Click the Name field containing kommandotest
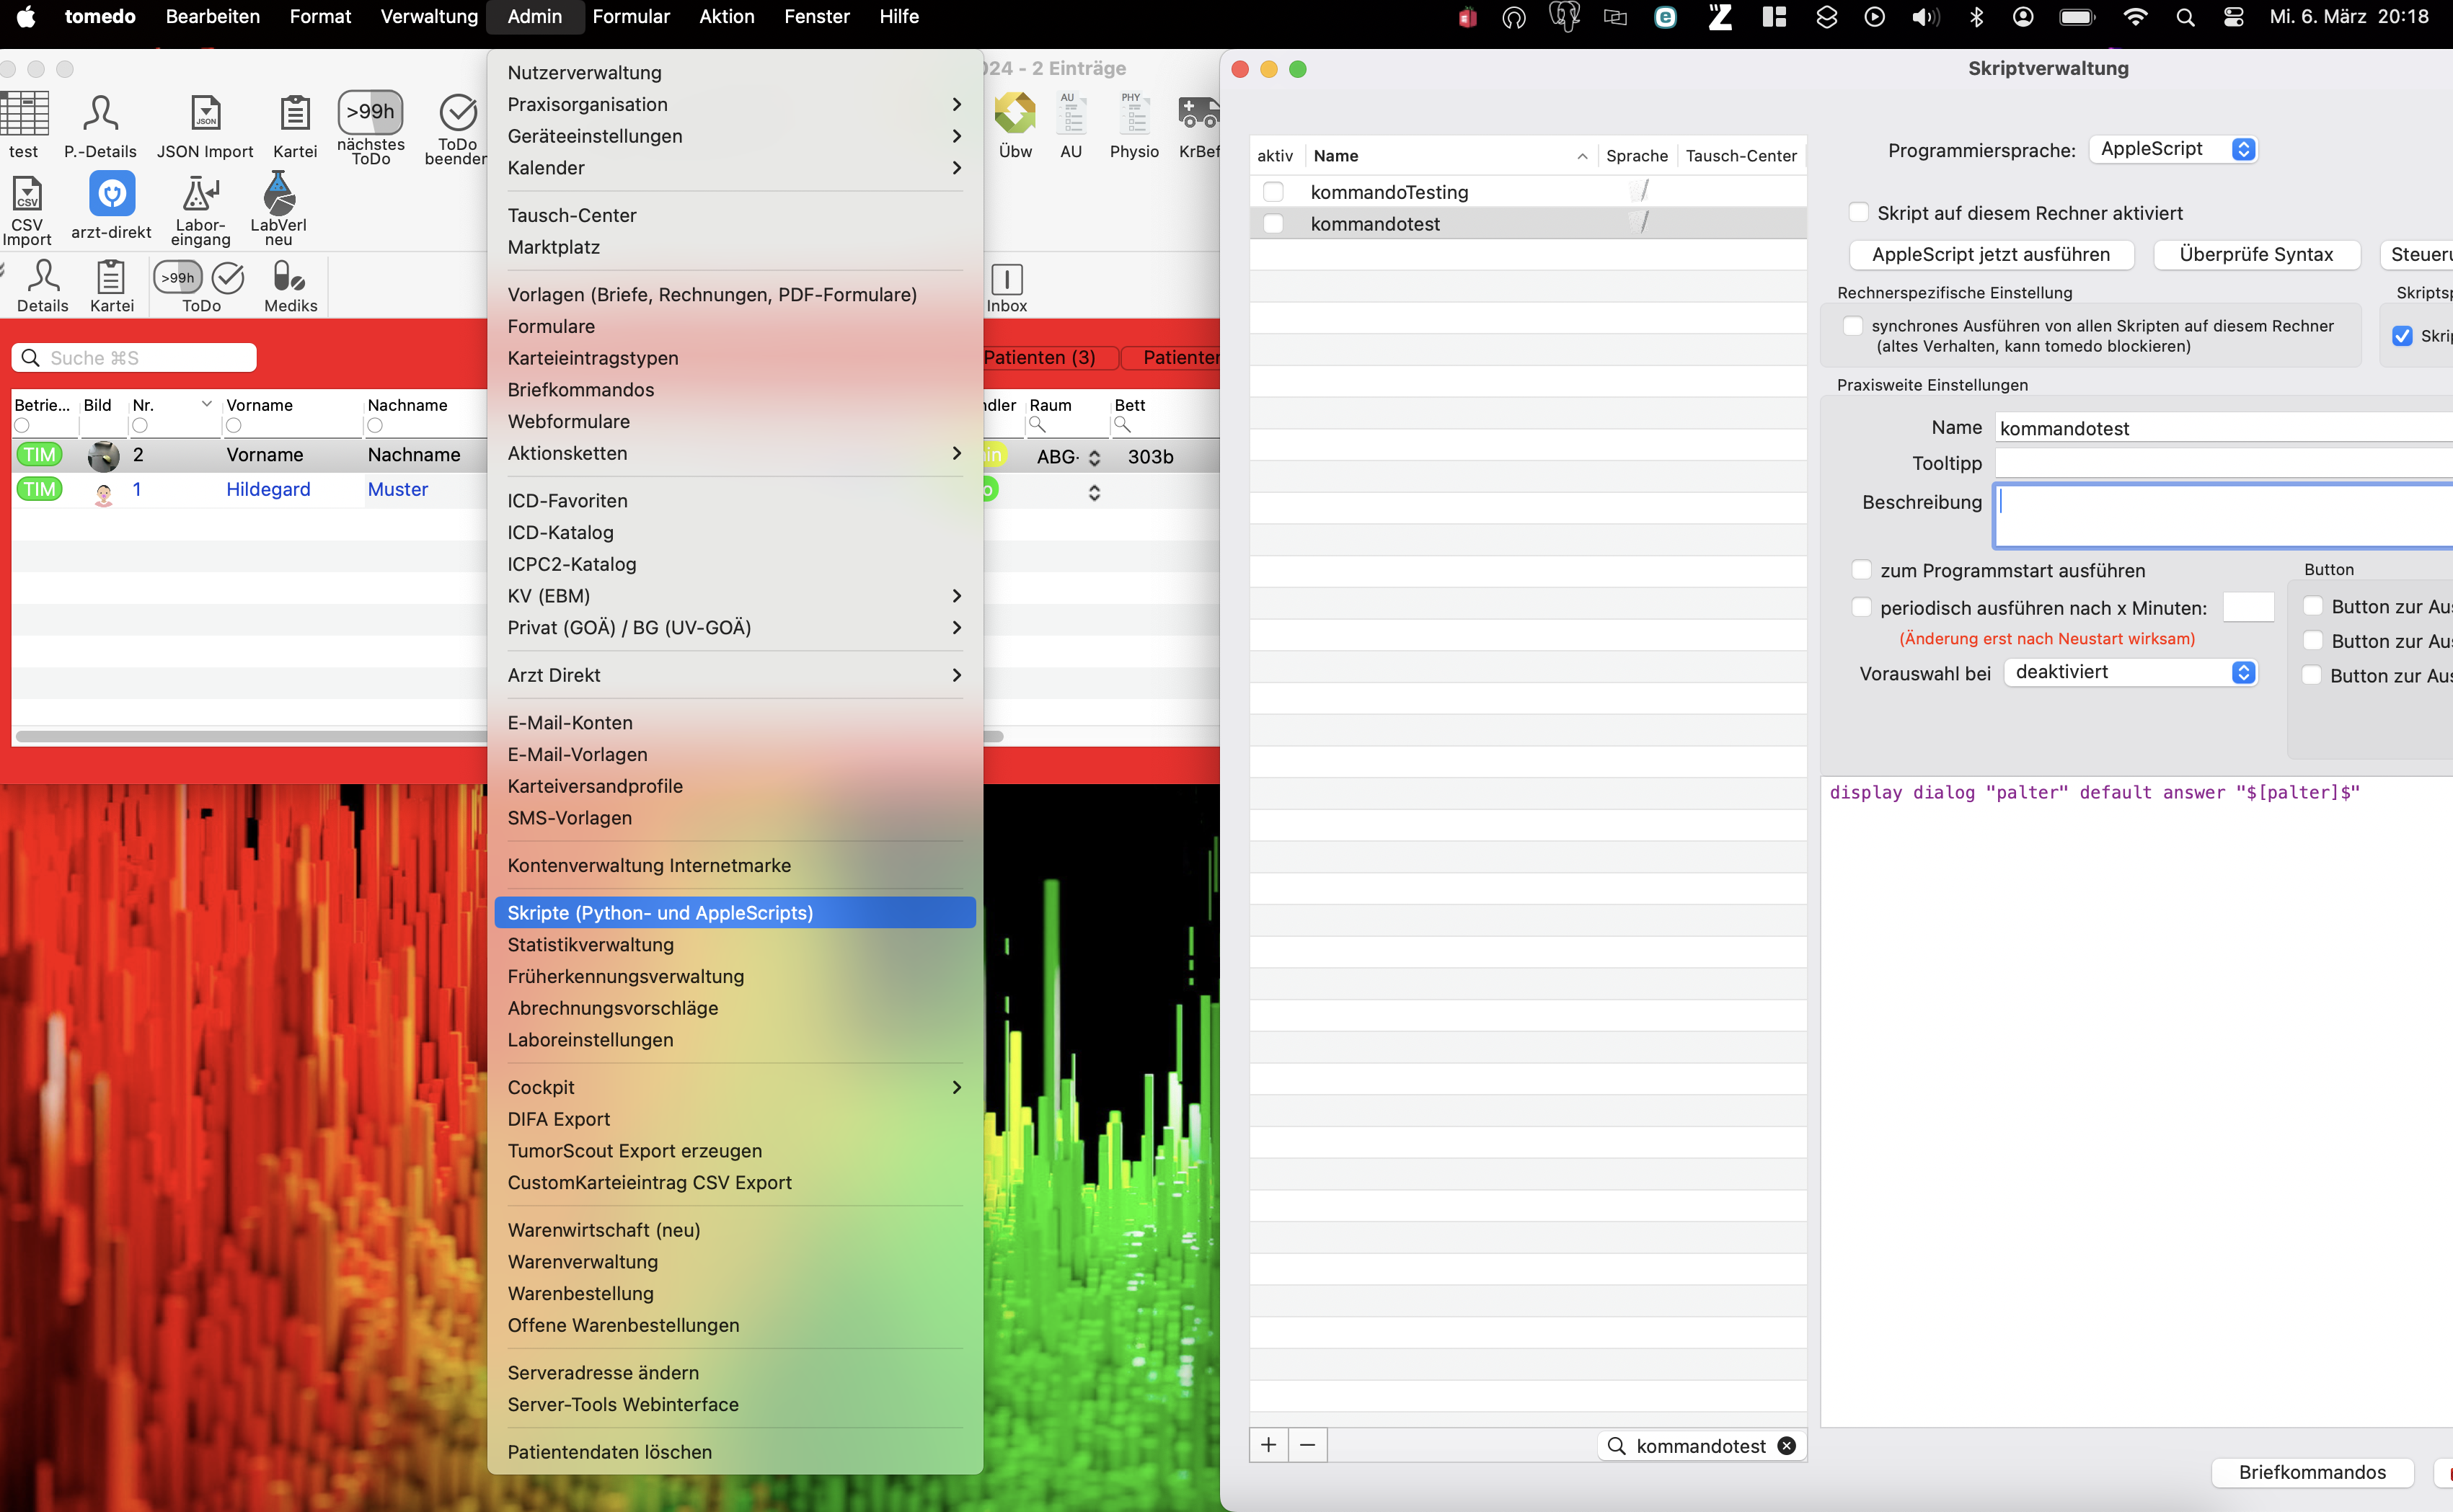The image size is (2453, 1512). click(x=2223, y=428)
